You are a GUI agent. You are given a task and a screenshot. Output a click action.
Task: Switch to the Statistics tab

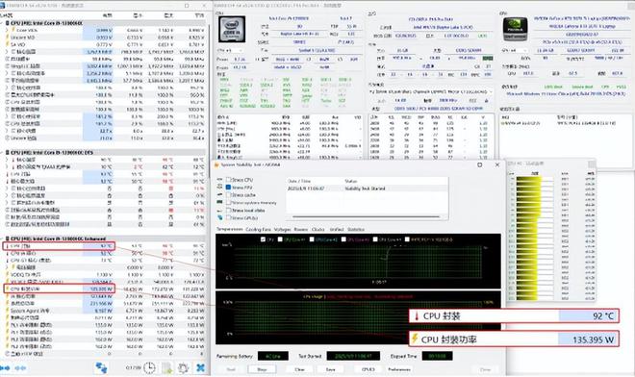(356, 229)
